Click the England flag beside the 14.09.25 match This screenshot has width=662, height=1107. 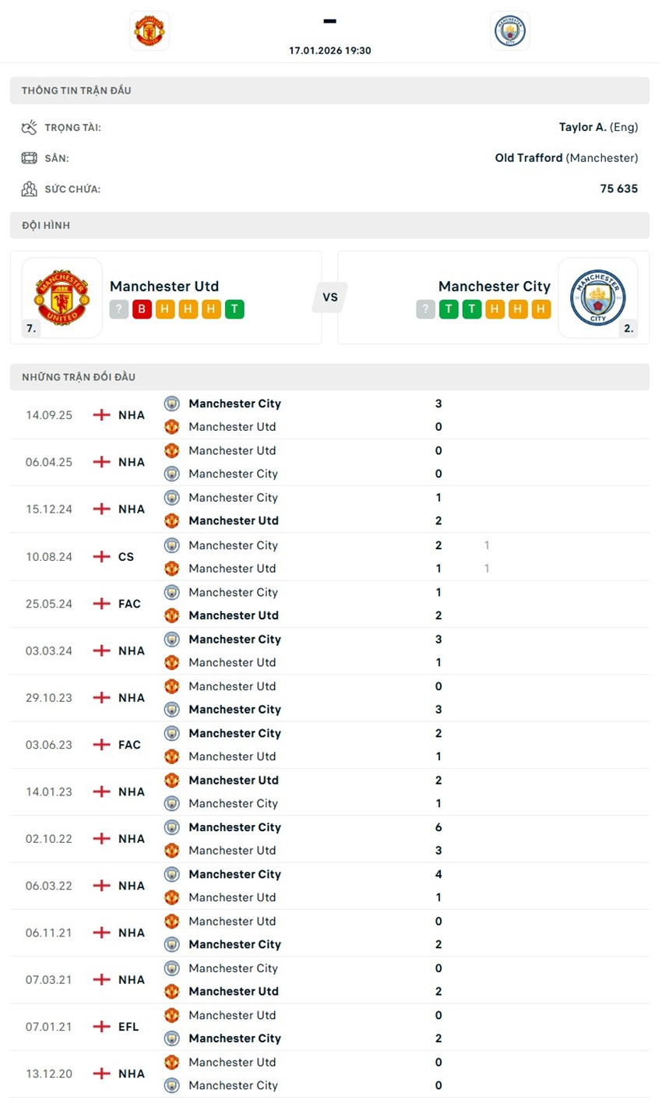click(x=100, y=414)
